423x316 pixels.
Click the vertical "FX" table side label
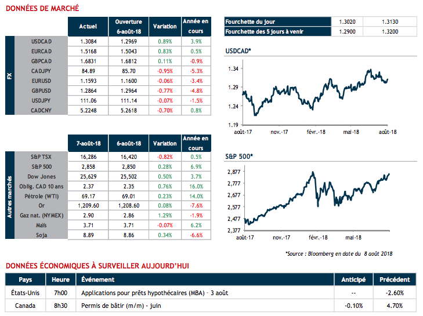9,76
